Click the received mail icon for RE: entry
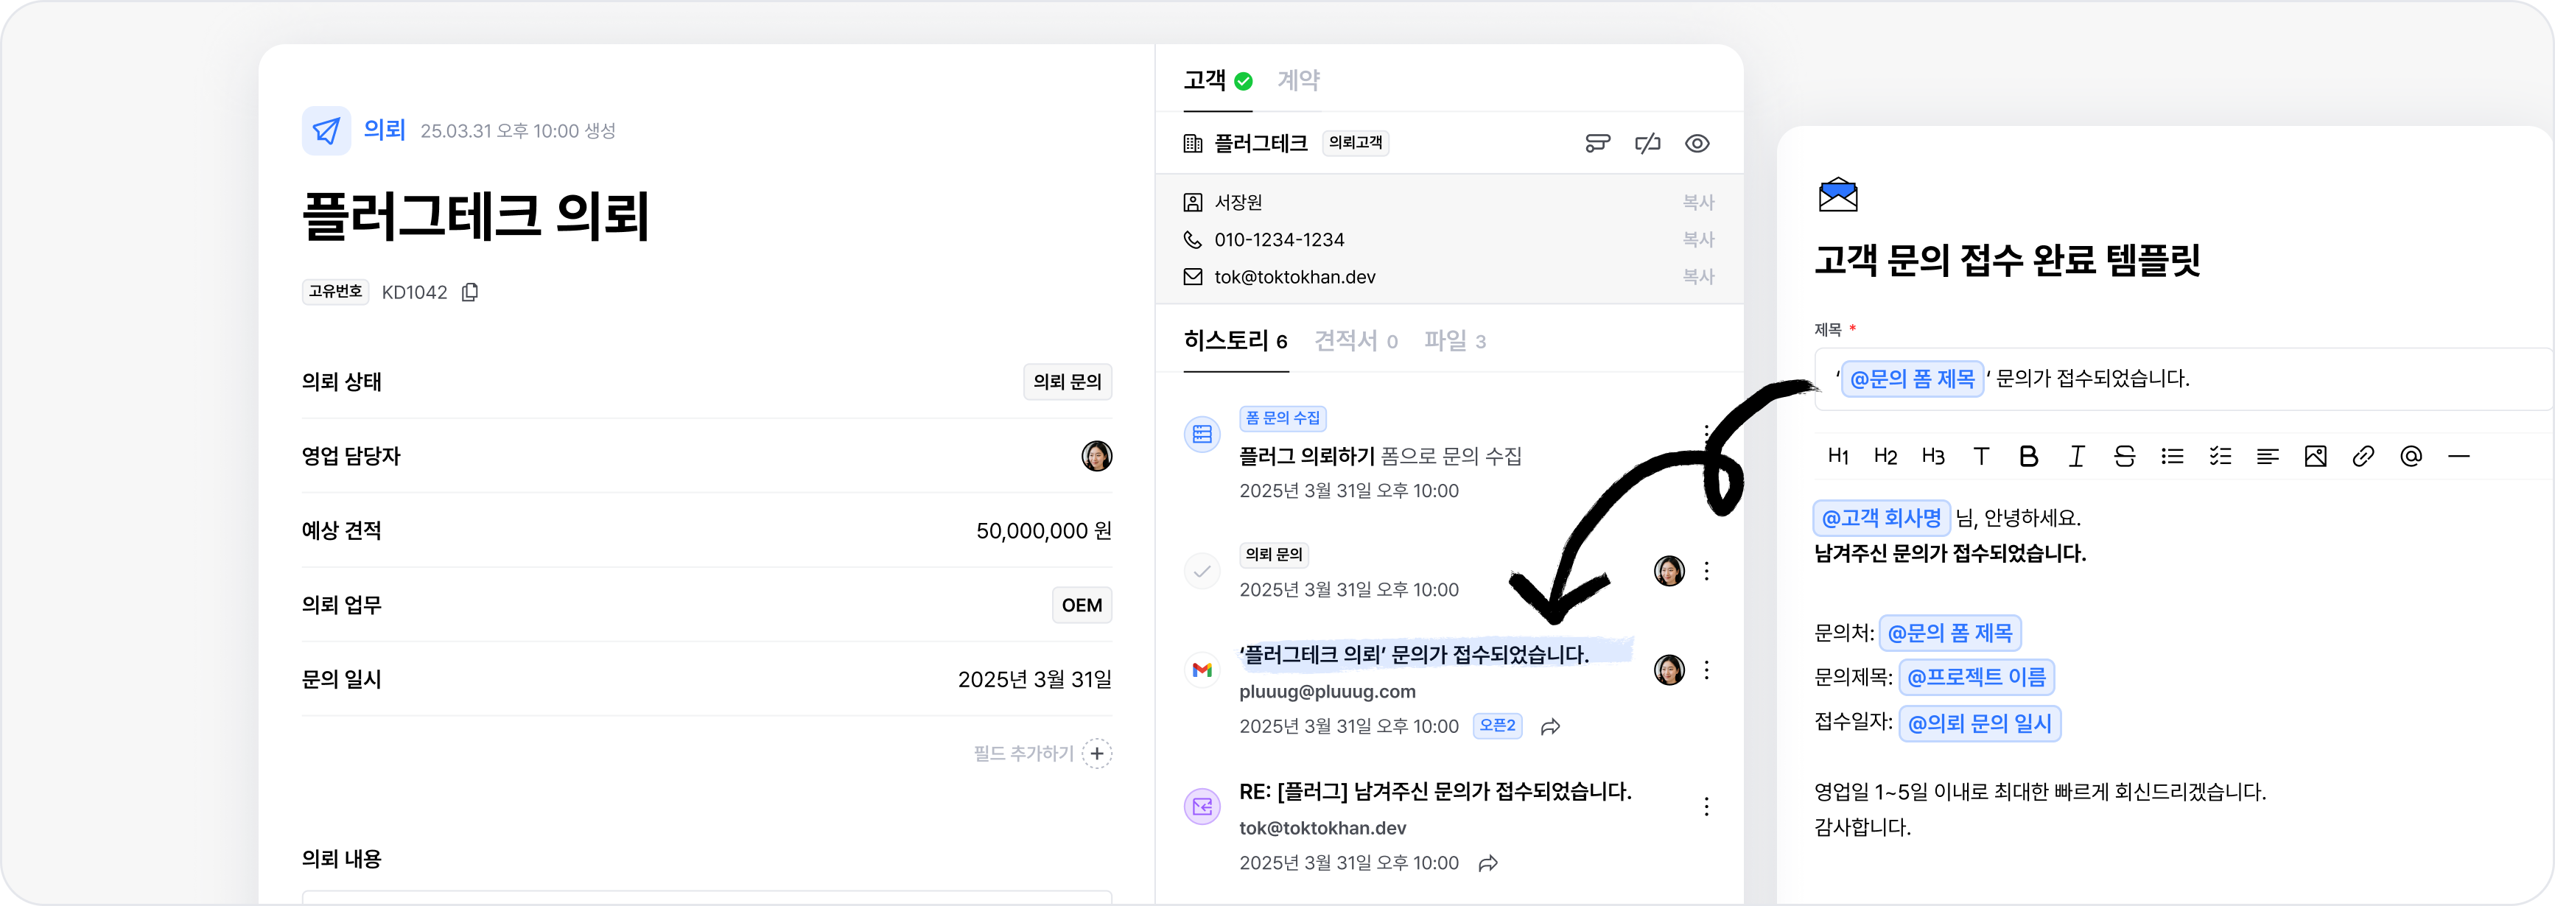This screenshot has height=906, width=2555. (x=1202, y=807)
